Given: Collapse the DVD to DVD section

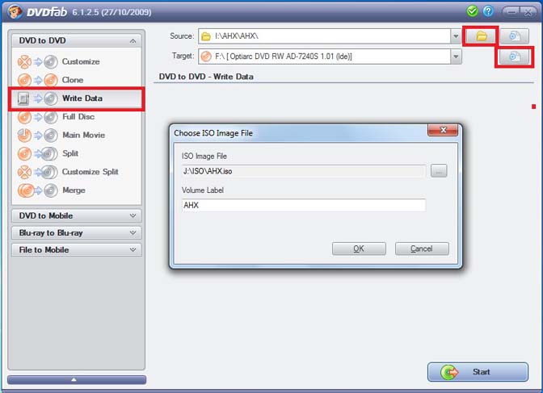Looking at the screenshot, I should coord(133,41).
